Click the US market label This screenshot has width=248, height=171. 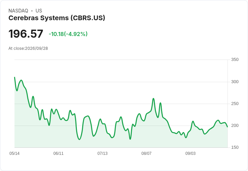pyautogui.click(x=39, y=11)
